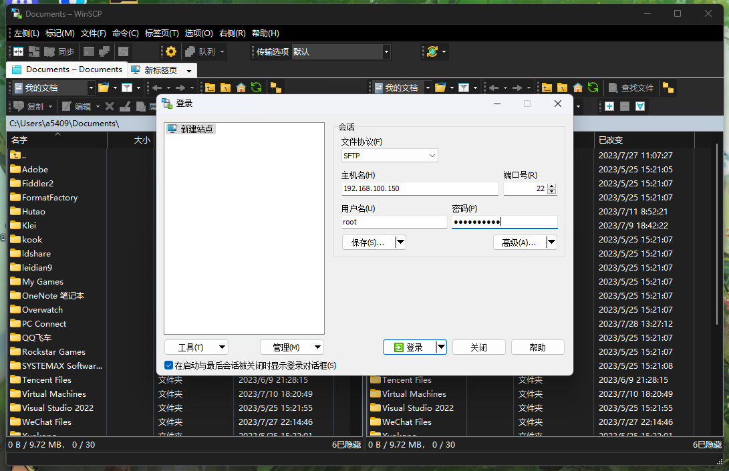The height and width of the screenshot is (471, 729).
Task: Open the 命令 menu
Action: (x=126, y=33)
